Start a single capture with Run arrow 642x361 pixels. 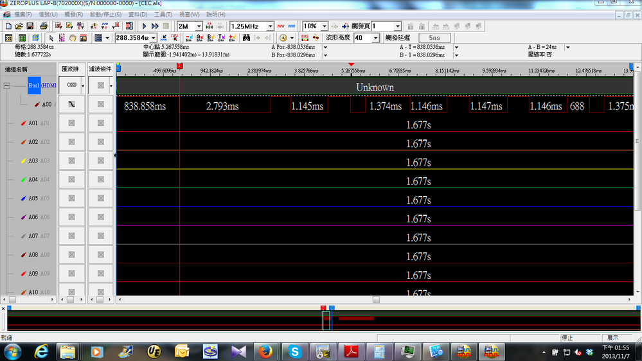click(x=144, y=26)
